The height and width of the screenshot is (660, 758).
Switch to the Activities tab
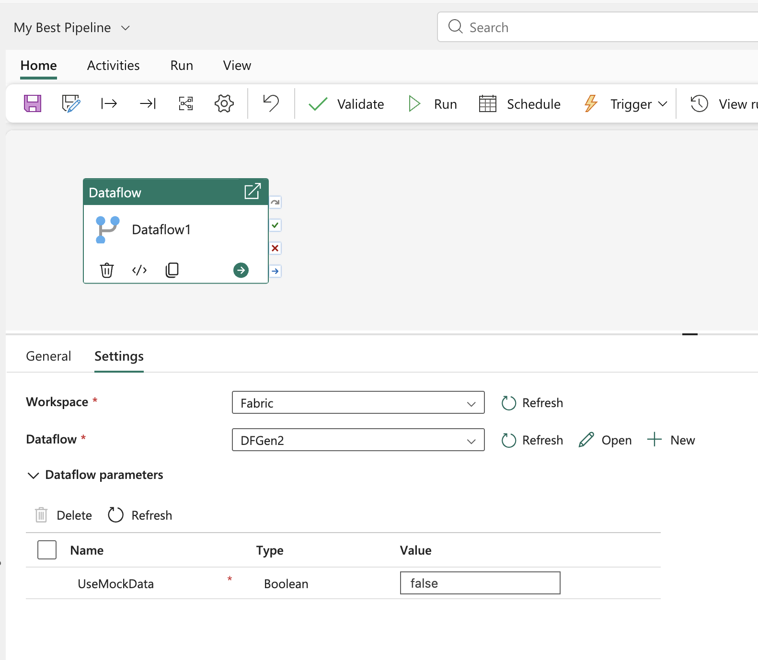(114, 66)
